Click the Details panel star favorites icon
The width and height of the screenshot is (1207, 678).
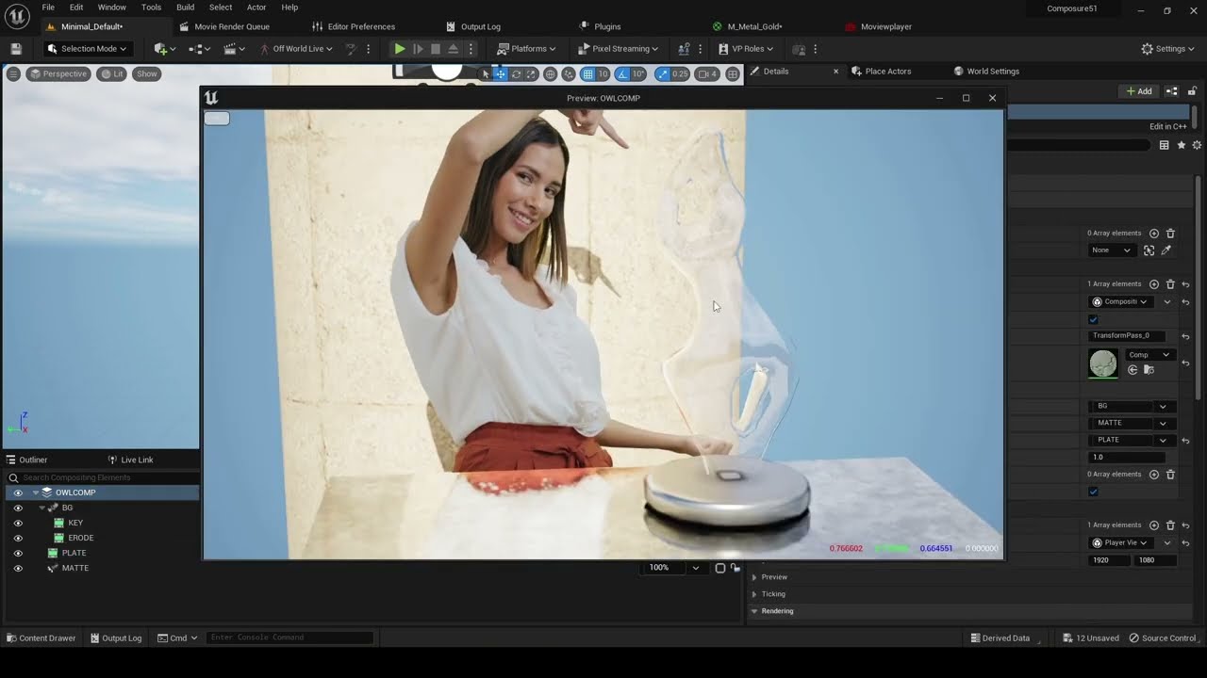point(1181,145)
